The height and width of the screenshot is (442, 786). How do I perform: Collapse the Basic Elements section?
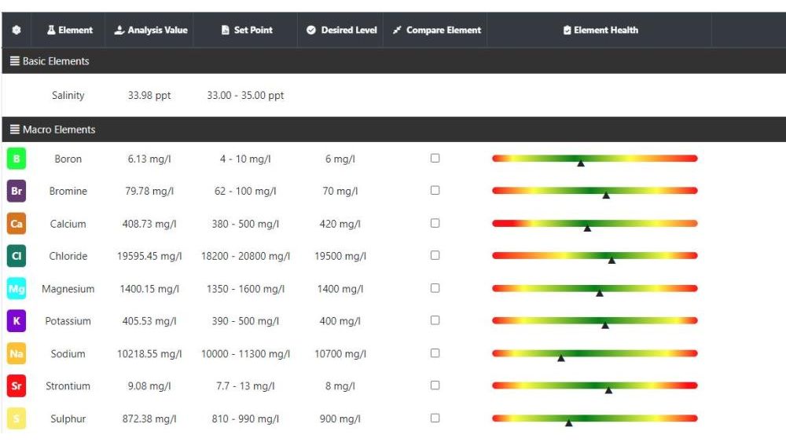[50, 61]
